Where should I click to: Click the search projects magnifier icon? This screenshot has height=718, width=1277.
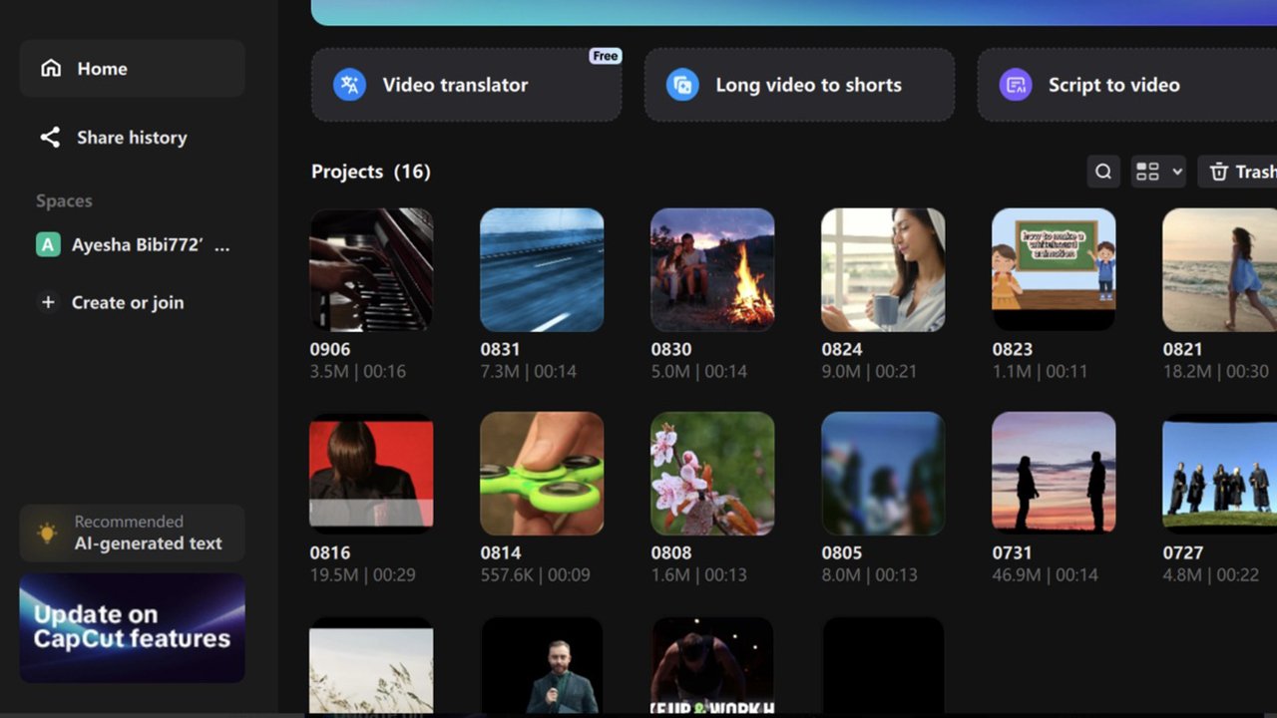point(1102,172)
